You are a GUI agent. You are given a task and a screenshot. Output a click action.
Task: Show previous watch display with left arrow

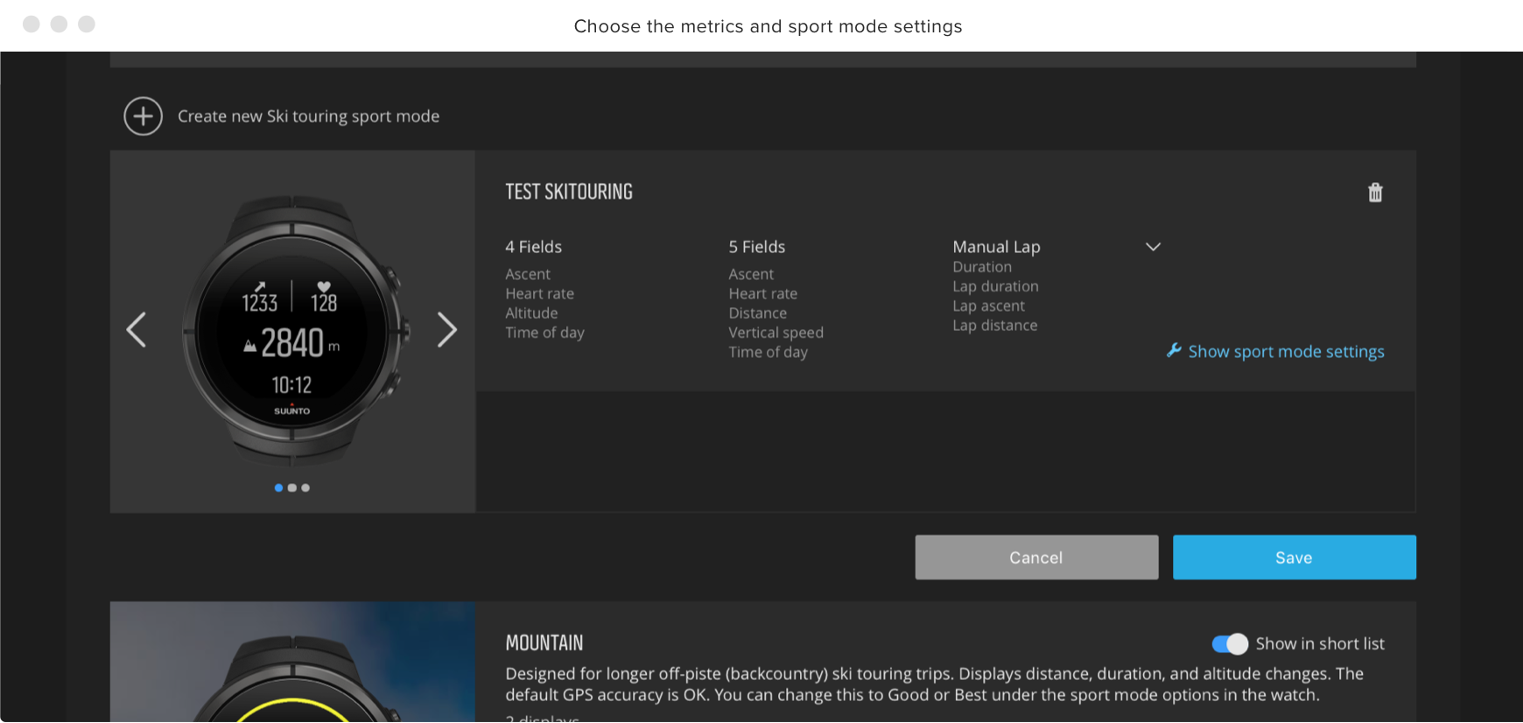pyautogui.click(x=137, y=330)
